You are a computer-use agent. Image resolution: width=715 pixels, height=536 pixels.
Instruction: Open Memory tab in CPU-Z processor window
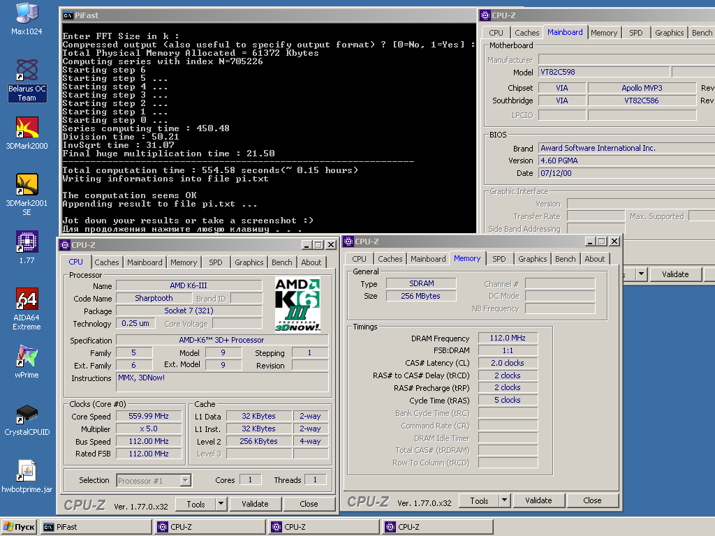184,262
